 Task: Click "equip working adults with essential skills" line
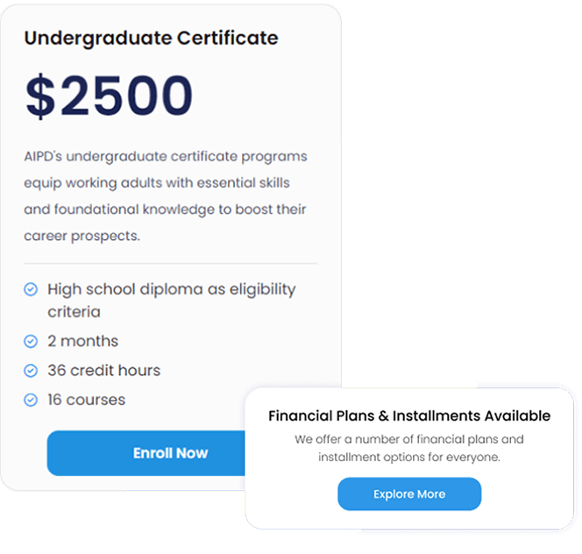click(157, 183)
